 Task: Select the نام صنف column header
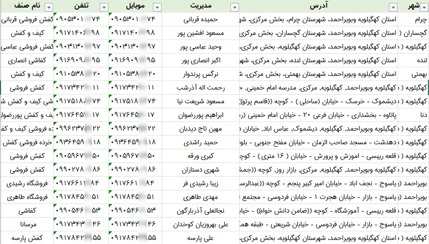pyautogui.click(x=27, y=6)
